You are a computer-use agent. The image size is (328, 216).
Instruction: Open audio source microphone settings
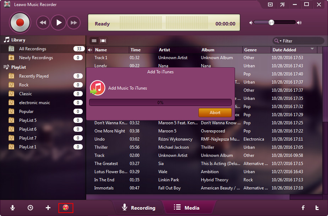(x=13, y=208)
